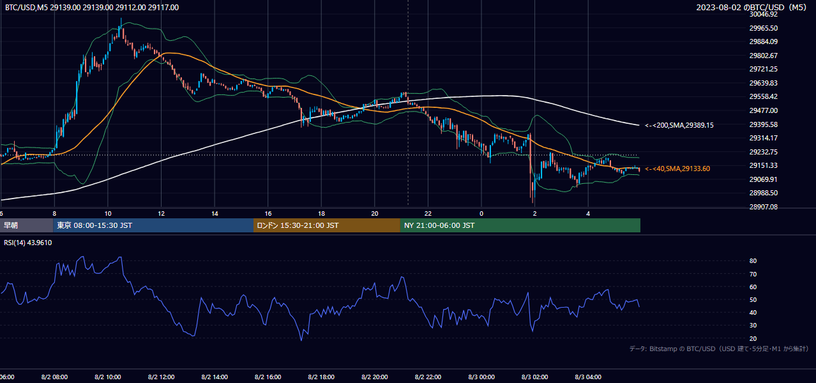Click the RSI(14) 43.9610 indicator label
816x383 pixels.
click(28, 243)
